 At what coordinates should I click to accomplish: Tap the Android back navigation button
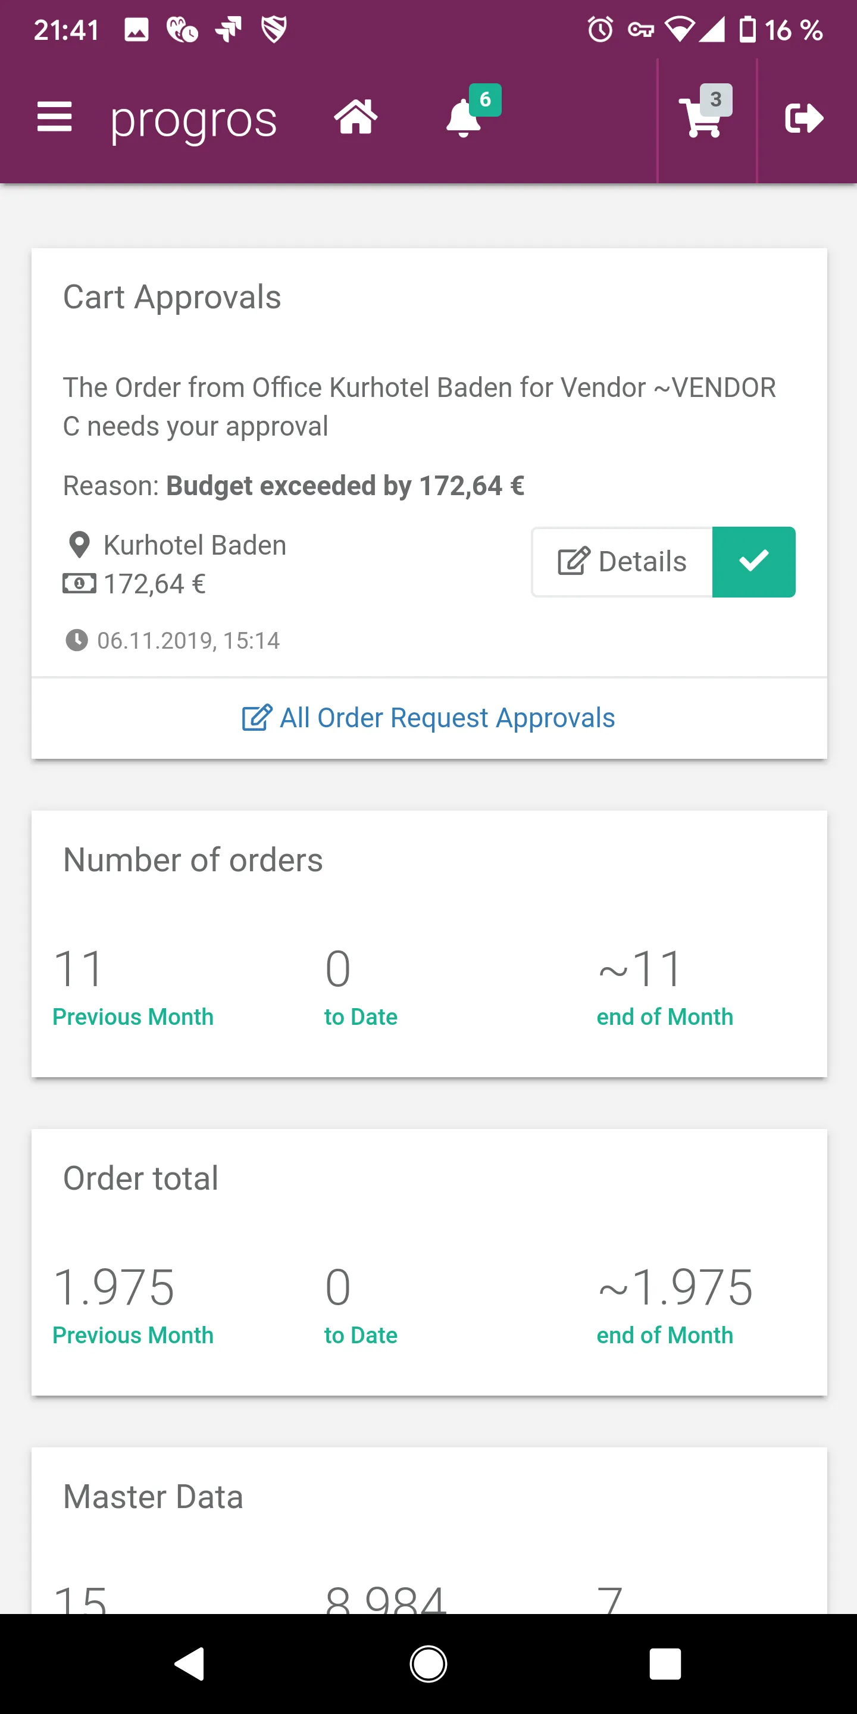(189, 1663)
